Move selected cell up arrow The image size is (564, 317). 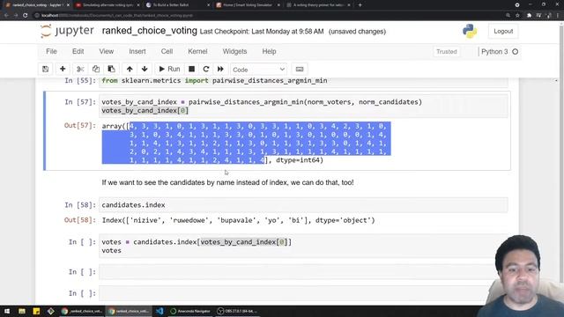tap(130, 69)
